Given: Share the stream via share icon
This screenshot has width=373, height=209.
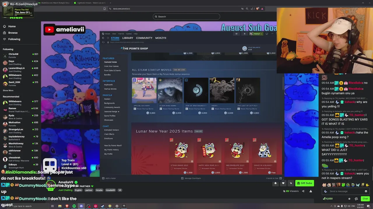Looking at the screenshot, I should click(x=303, y=191).
